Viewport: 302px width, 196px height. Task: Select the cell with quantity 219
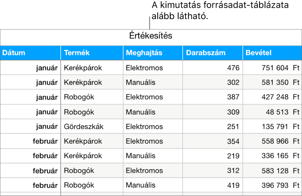[x=233, y=156]
